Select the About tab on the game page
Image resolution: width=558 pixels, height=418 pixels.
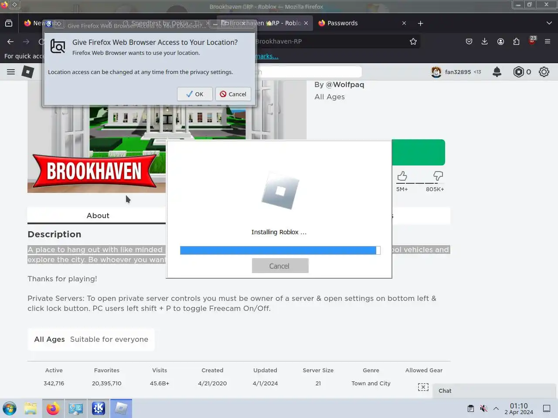tap(98, 216)
